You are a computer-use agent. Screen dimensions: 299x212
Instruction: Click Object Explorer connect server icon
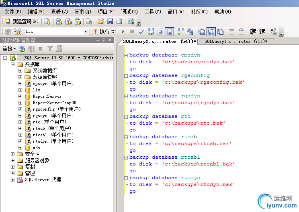[22, 49]
